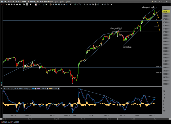Screen dimensions: 171x124
Task: Open chart configuration wrench in title bar
Action: pyautogui.click(x=153, y=2)
